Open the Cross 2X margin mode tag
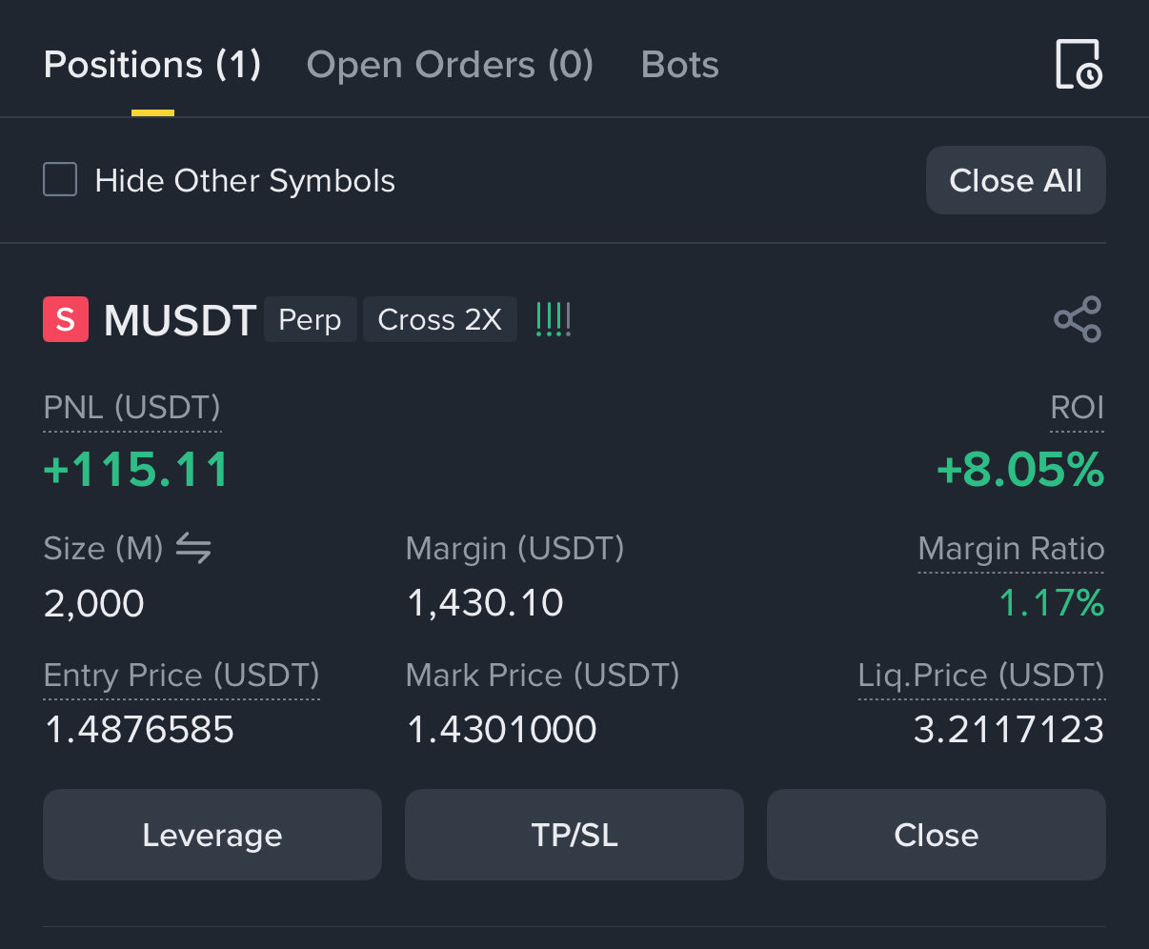The width and height of the screenshot is (1149, 949). point(439,319)
